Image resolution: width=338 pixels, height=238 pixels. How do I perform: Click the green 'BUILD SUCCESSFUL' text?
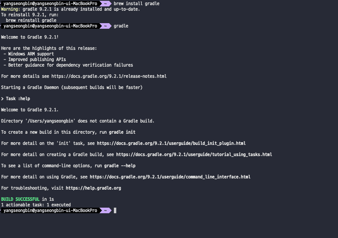(20, 199)
